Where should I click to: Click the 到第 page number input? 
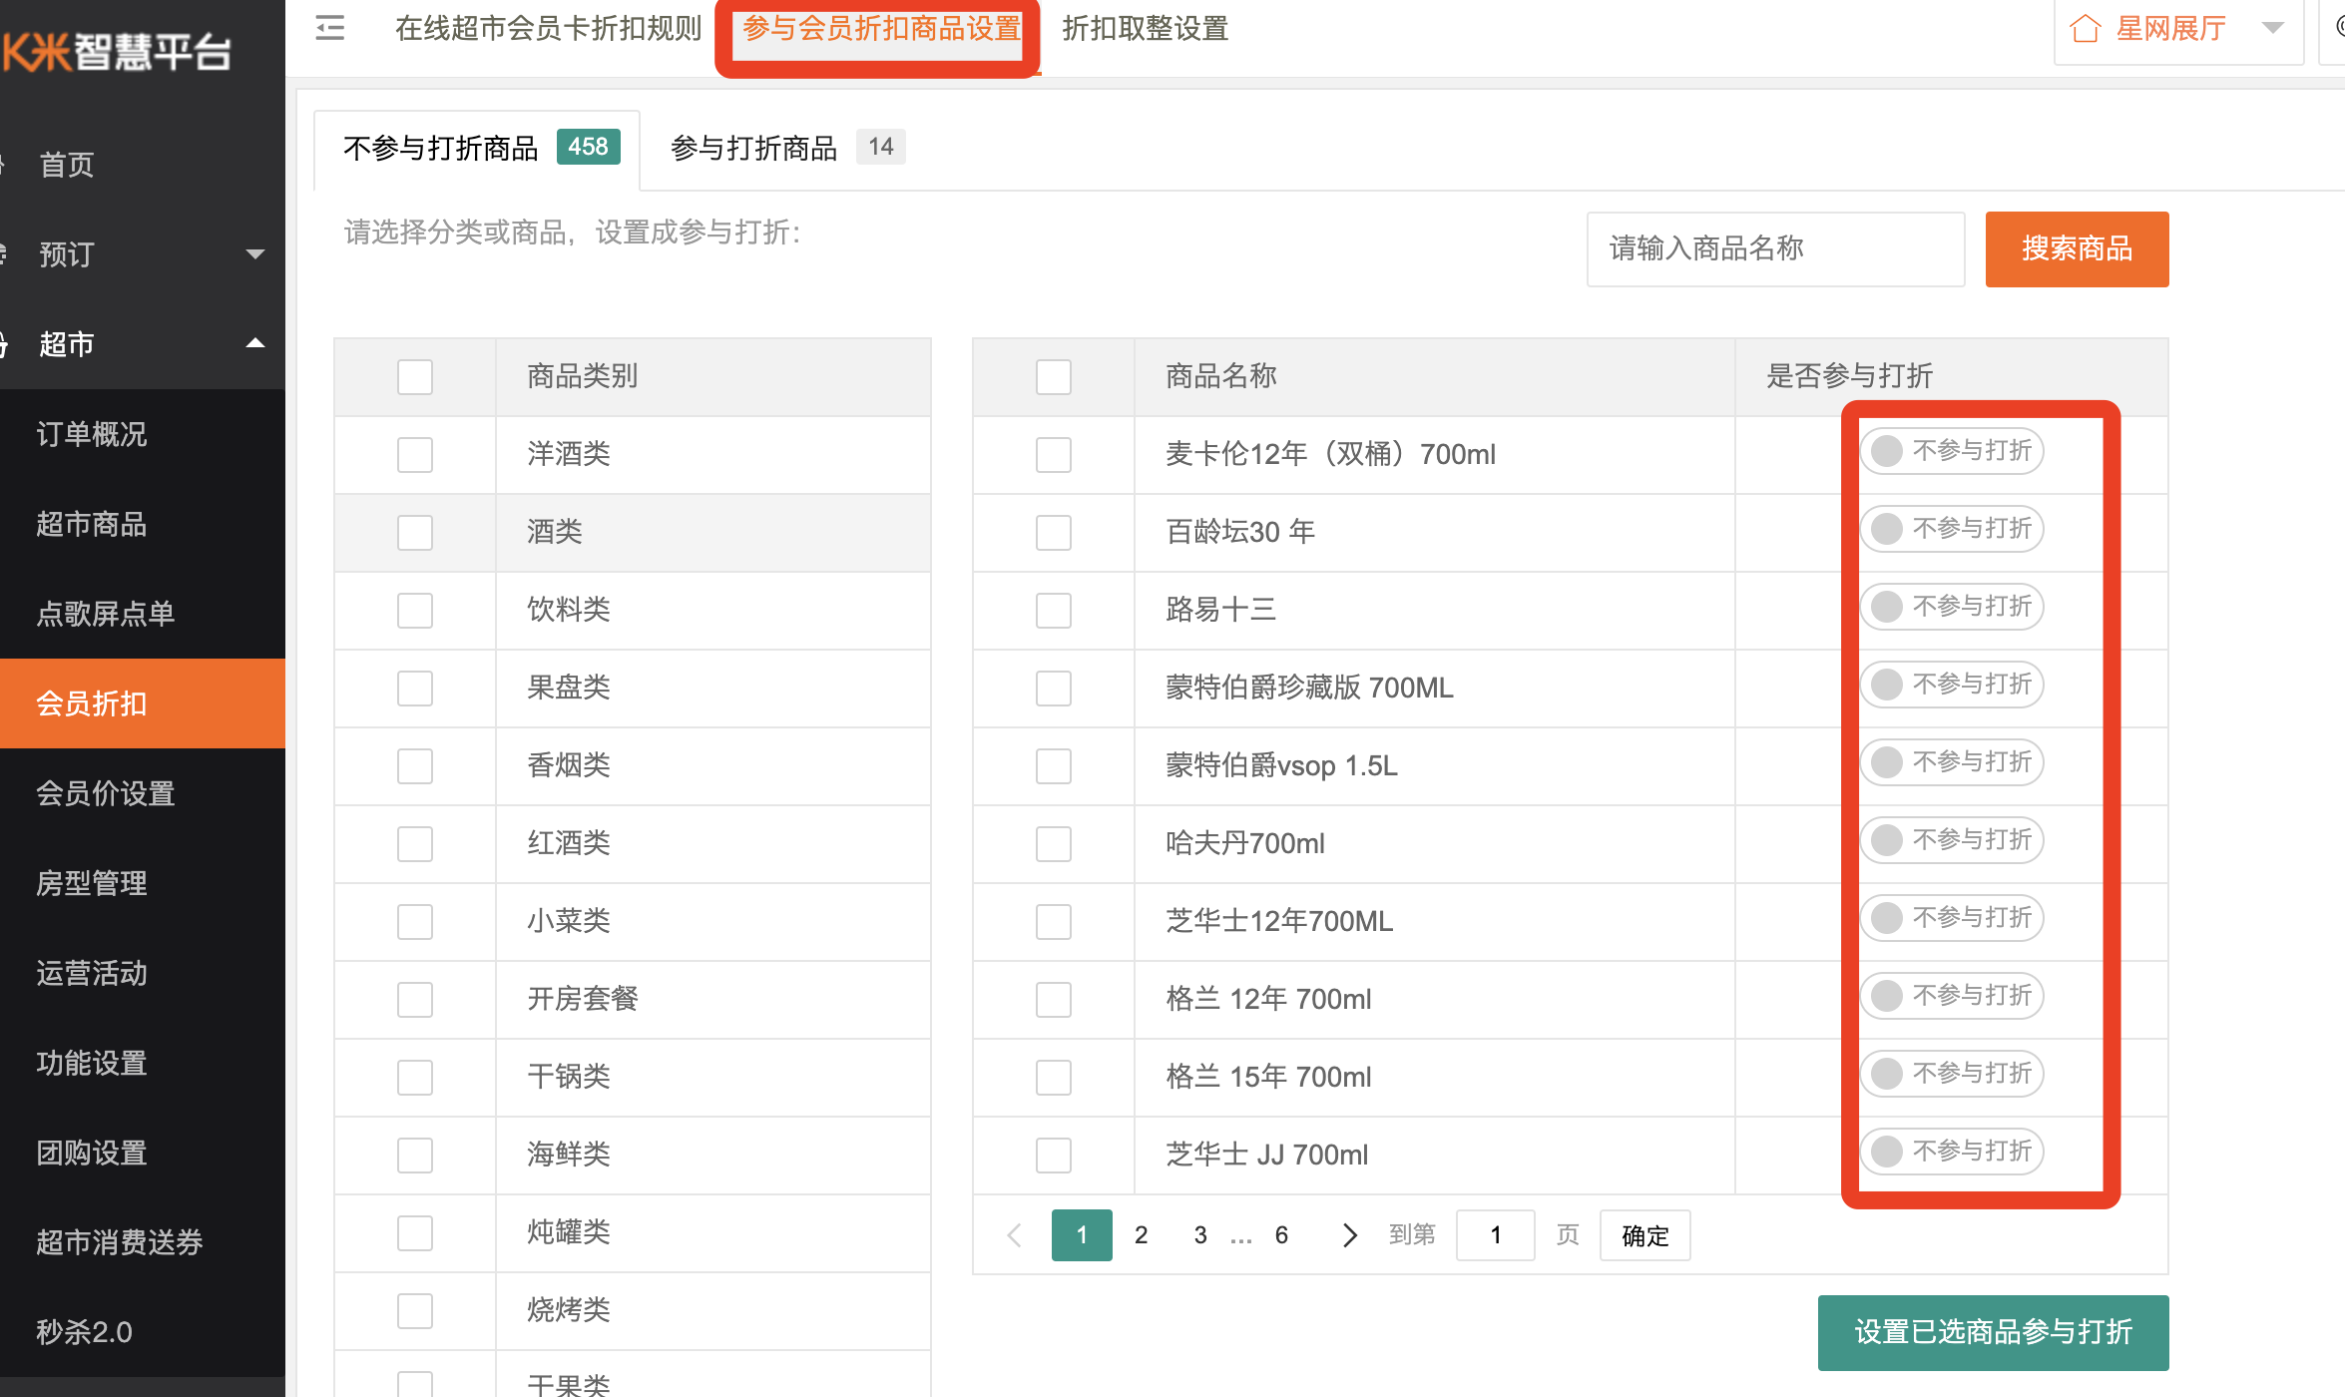point(1495,1235)
